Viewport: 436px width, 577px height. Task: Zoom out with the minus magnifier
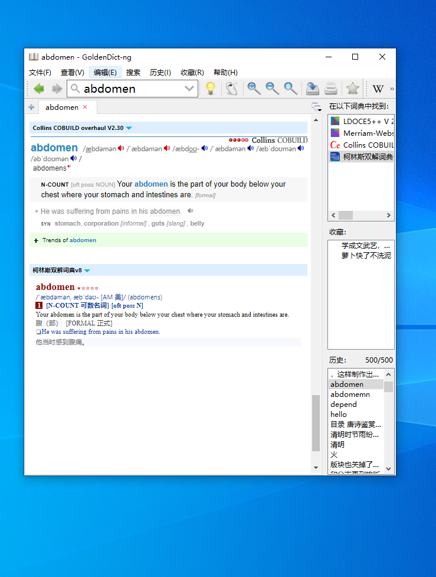(272, 89)
